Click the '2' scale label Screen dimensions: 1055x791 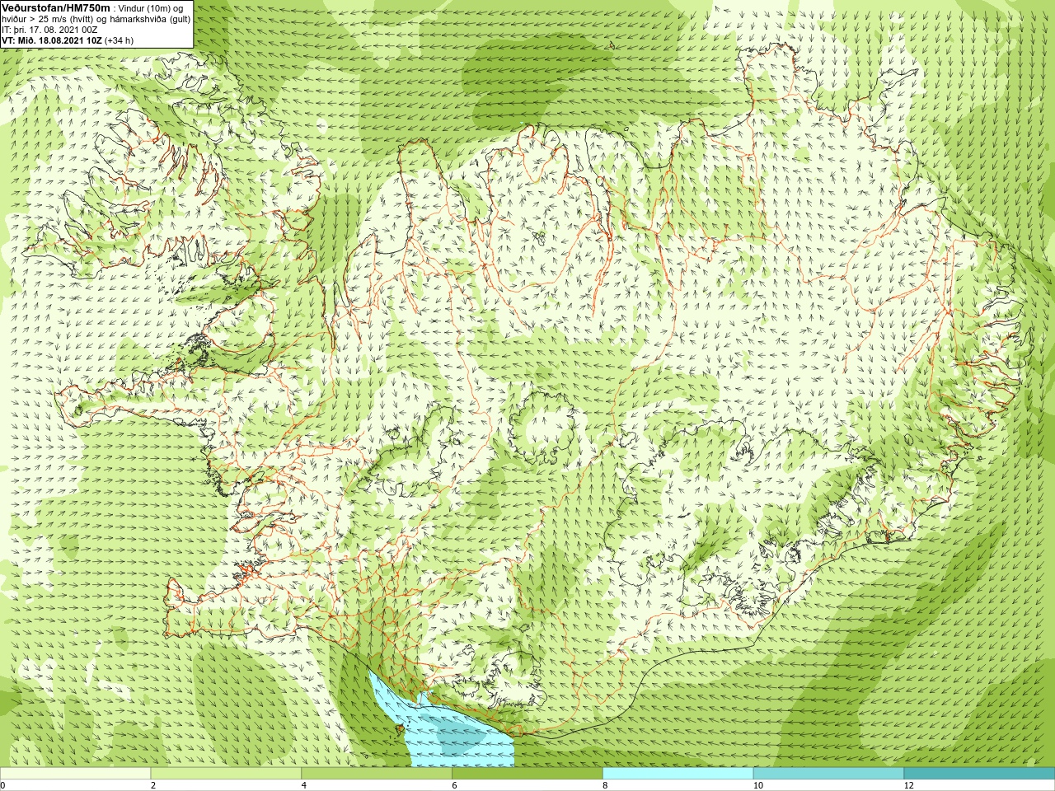pos(153,785)
